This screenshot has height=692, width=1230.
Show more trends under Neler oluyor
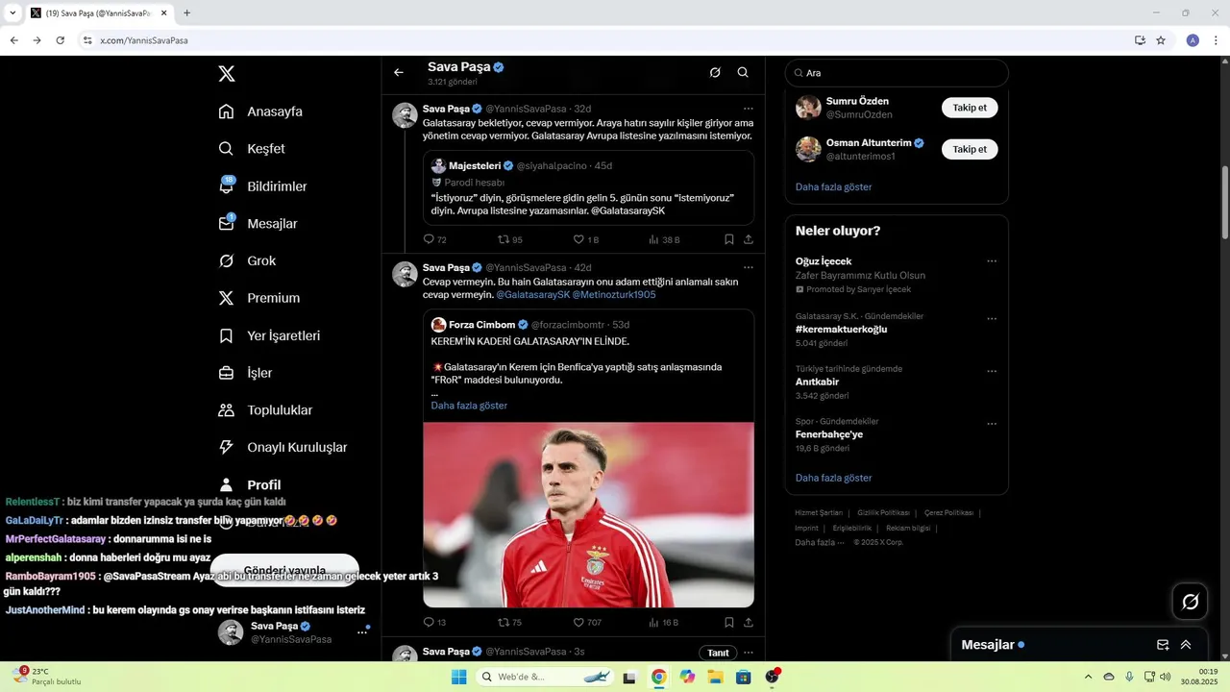(x=833, y=478)
